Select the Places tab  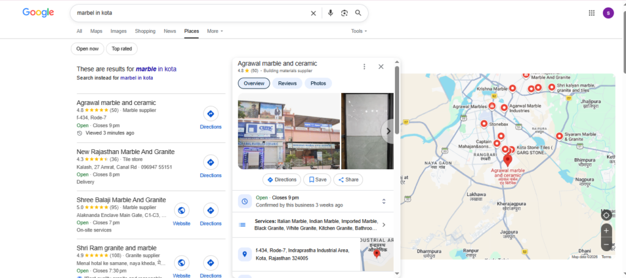(191, 31)
